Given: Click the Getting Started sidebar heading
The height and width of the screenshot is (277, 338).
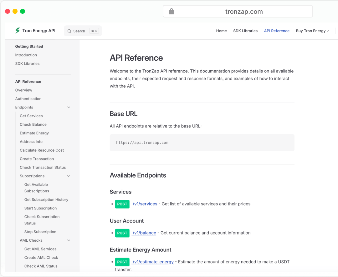Looking at the screenshot, I should click(29, 46).
